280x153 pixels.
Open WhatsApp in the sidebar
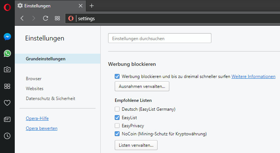7,53
